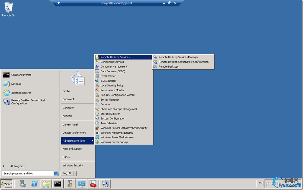Viewport: 303px width, 190px height.
Task: Open Network from Start menu
Action: (x=78, y=116)
